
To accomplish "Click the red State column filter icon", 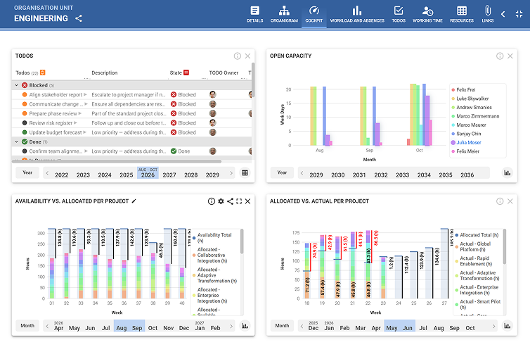I will click(186, 73).
